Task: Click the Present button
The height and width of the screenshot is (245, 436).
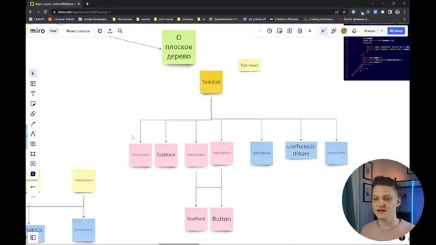Action: click(370, 31)
